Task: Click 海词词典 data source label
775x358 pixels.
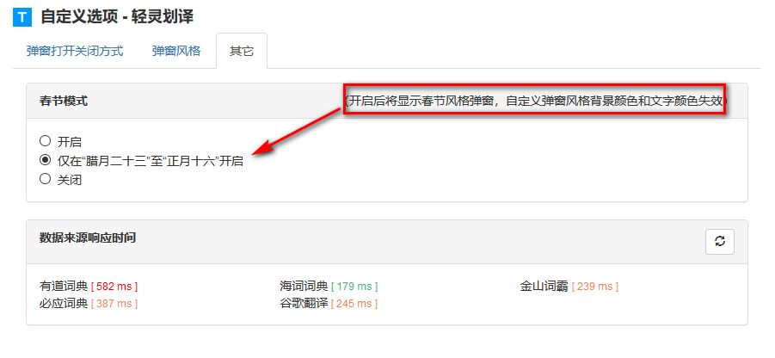Action: pyautogui.click(x=304, y=286)
